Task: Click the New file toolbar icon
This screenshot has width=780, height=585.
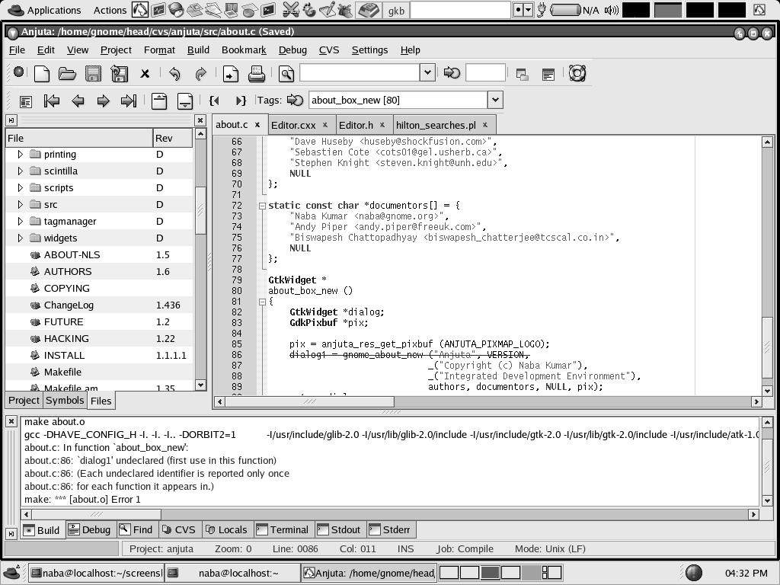Action: click(42, 74)
